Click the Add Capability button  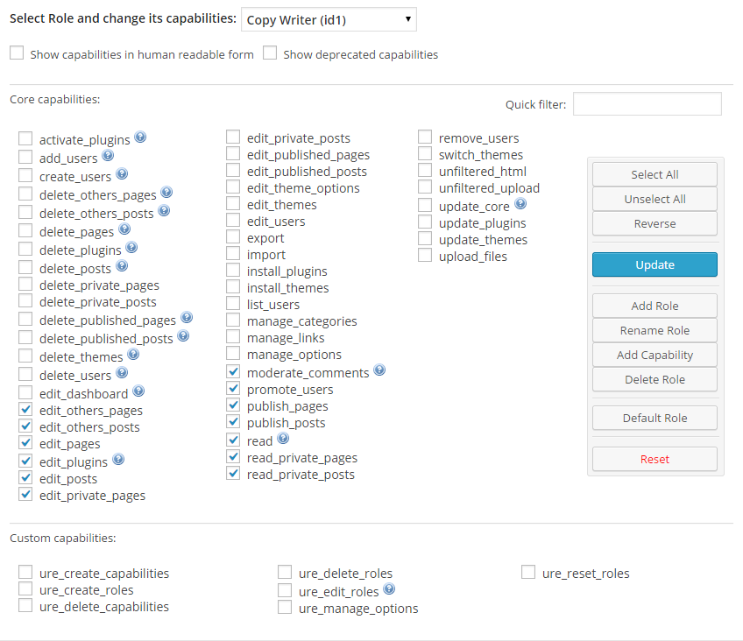655,355
